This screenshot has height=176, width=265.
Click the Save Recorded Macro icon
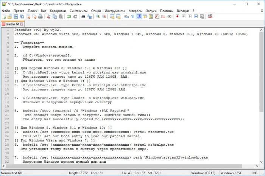click(202, 16)
